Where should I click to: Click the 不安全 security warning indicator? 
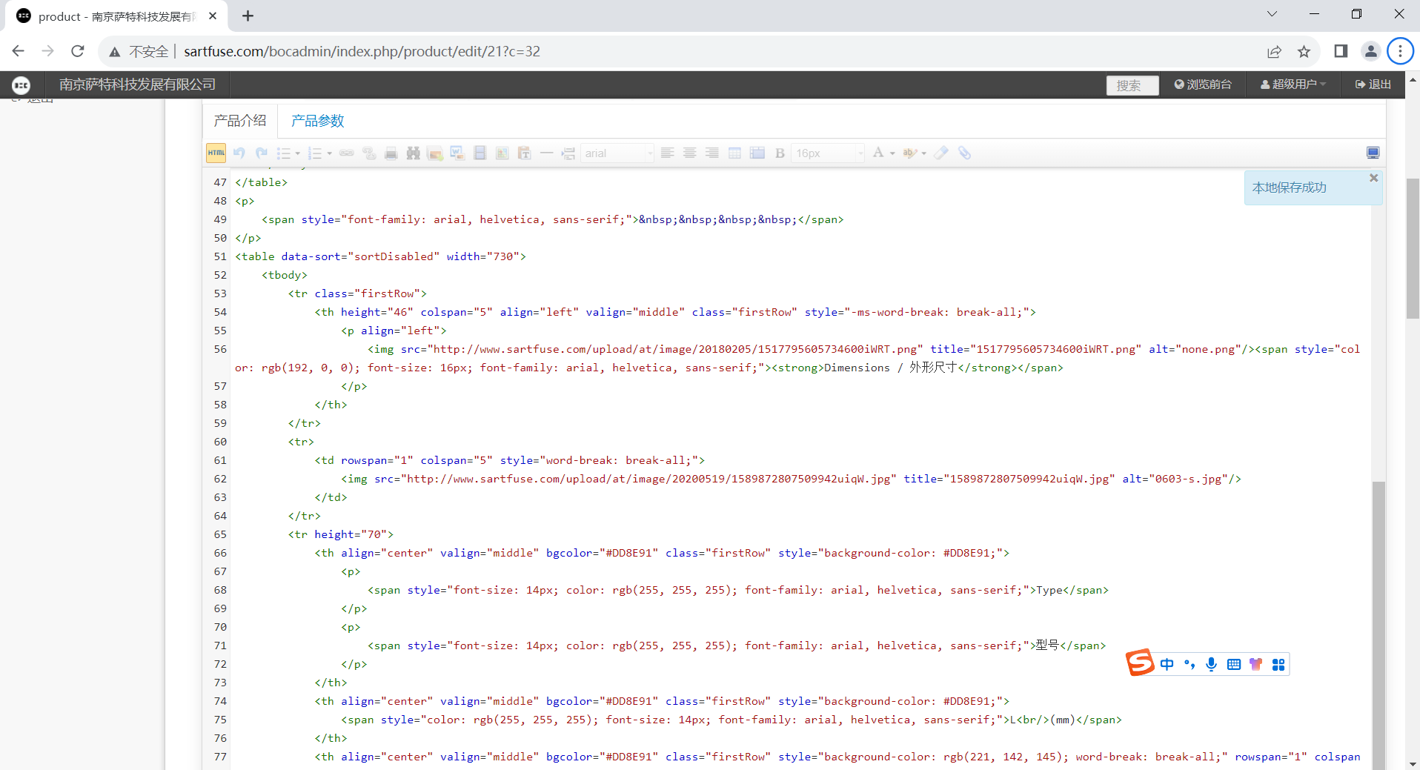pos(139,51)
